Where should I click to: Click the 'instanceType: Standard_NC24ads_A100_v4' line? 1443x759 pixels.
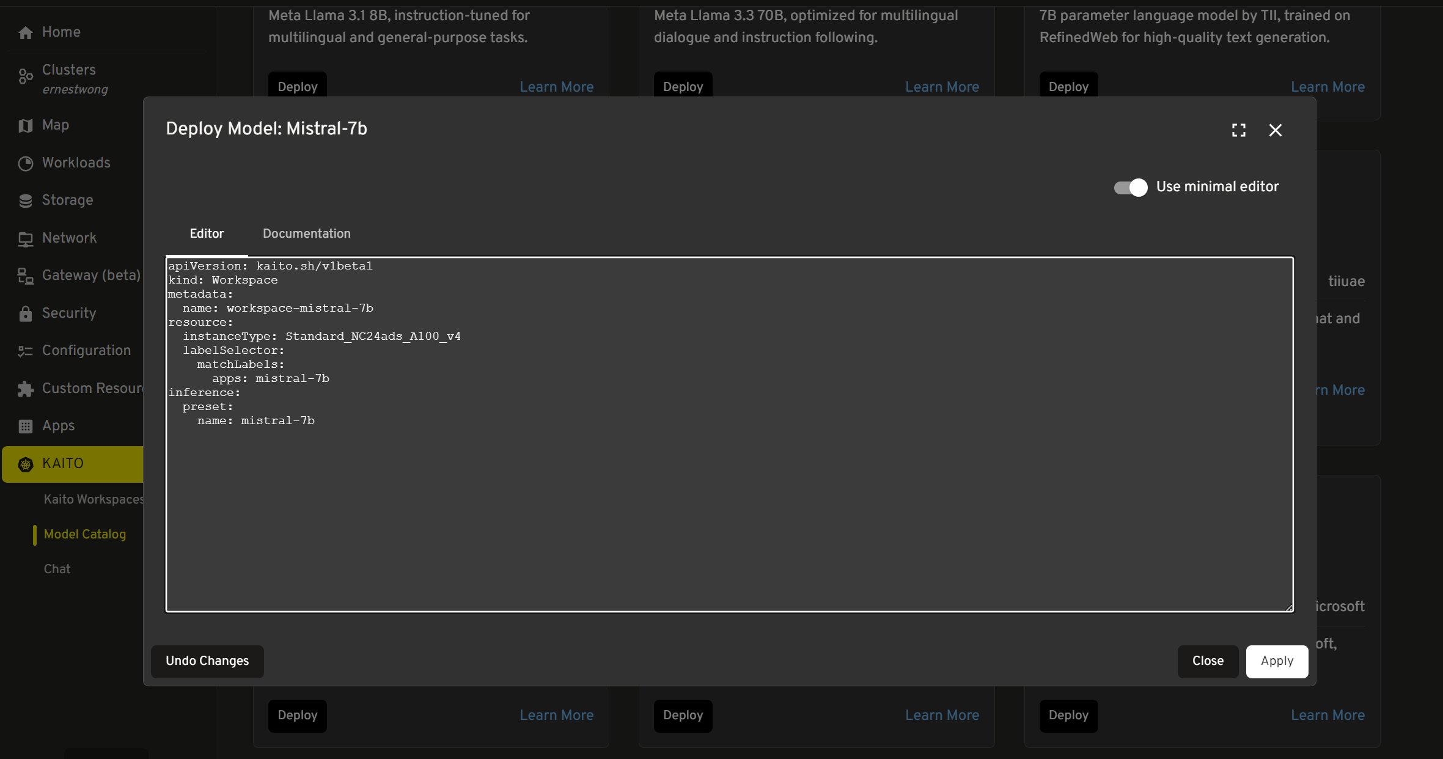(322, 337)
